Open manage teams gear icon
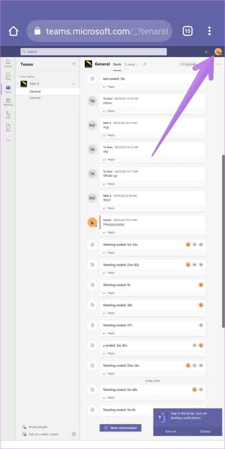225x449 pixels. point(74,434)
